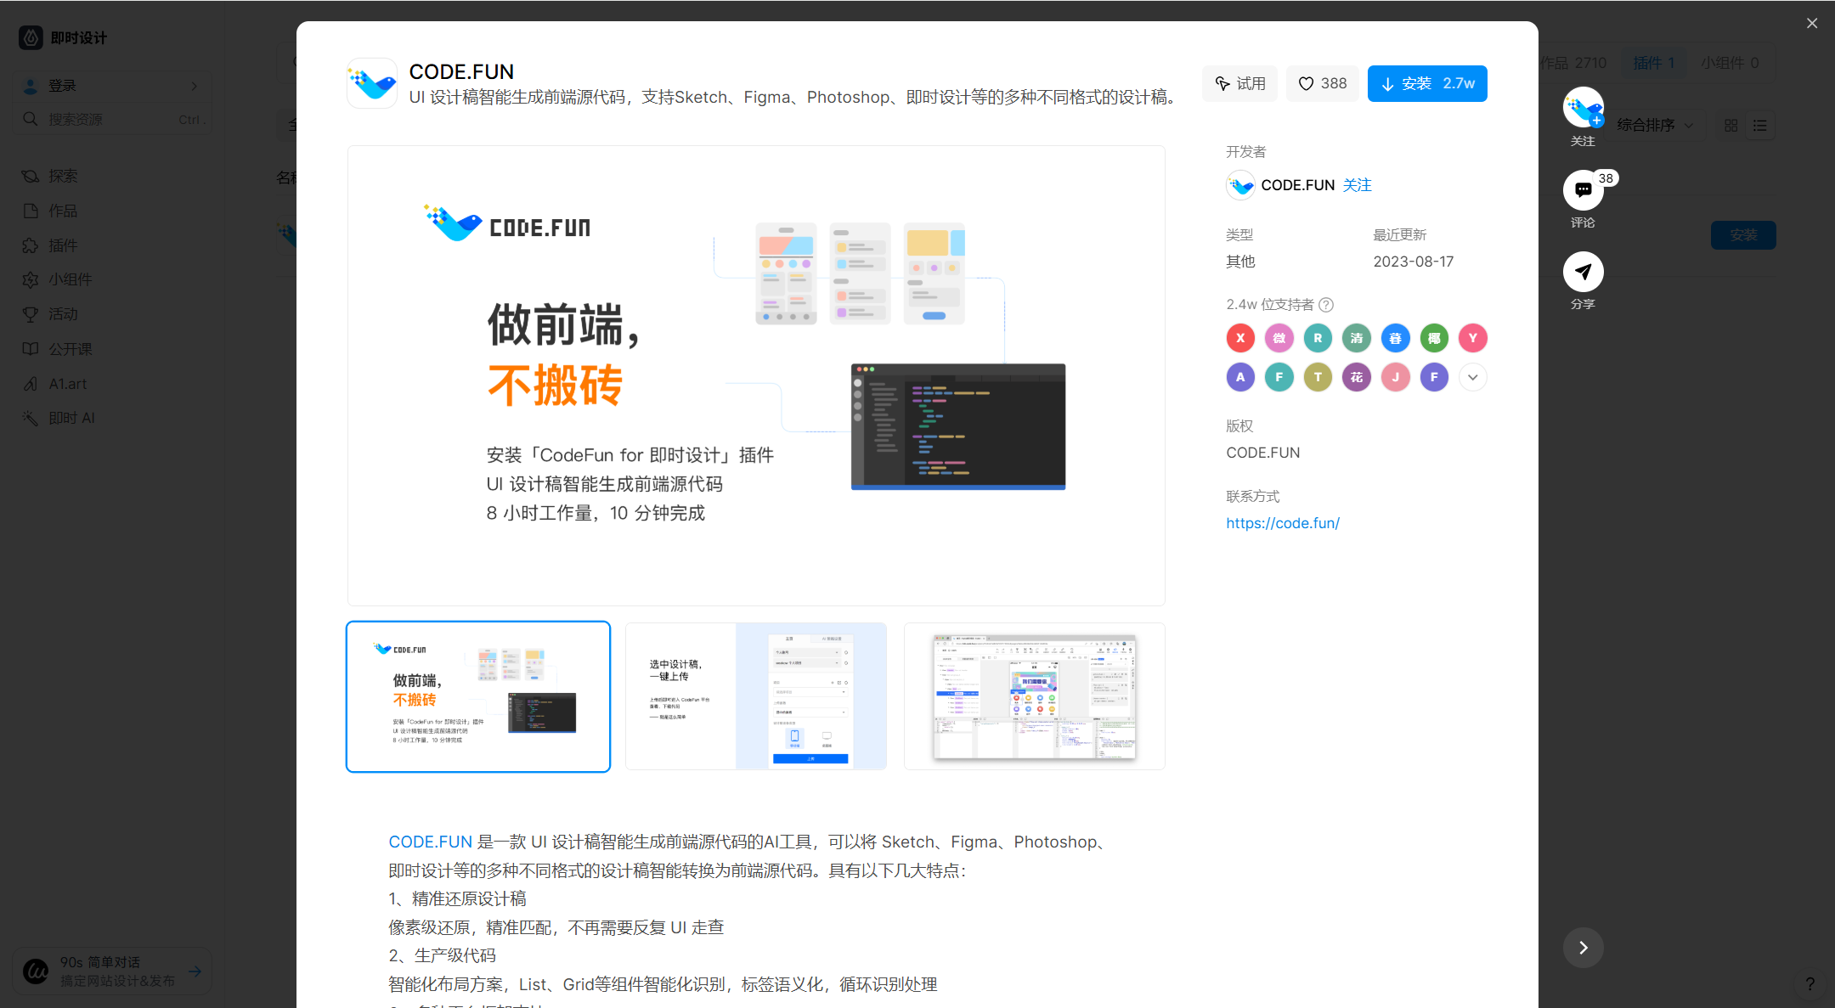This screenshot has width=1835, height=1008.
Task: Select the 选中设计稿 一键上传 thumbnail
Action: point(756,696)
